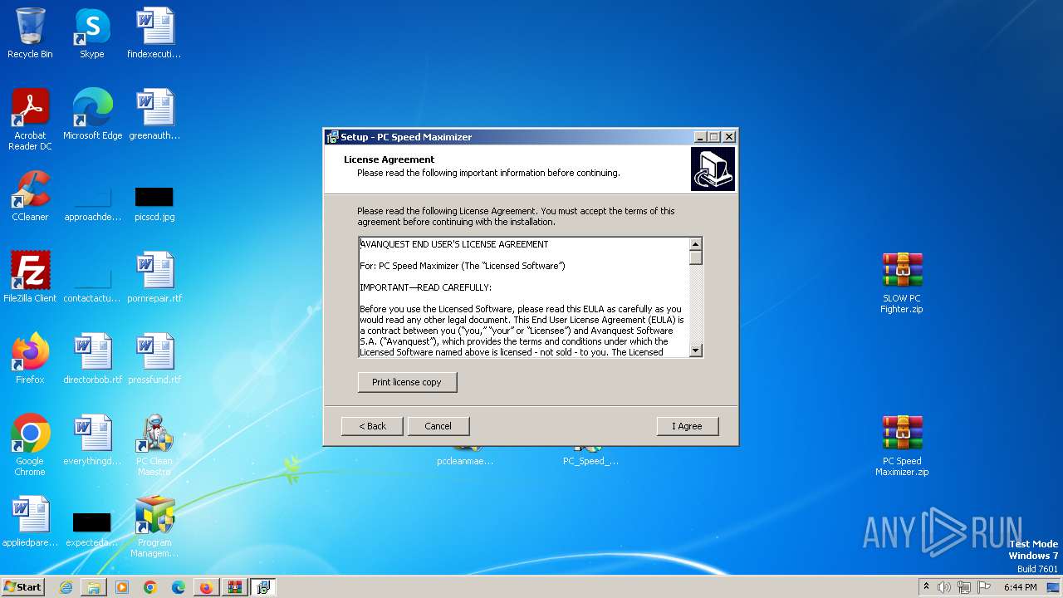Open the volume control tray icon
Viewport: 1063px width, 598px height.
tap(944, 587)
